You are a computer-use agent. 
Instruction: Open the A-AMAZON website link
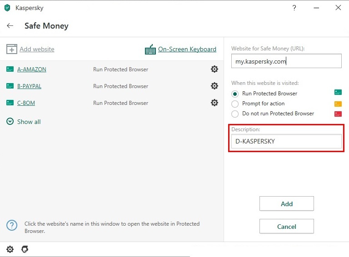[31, 69]
